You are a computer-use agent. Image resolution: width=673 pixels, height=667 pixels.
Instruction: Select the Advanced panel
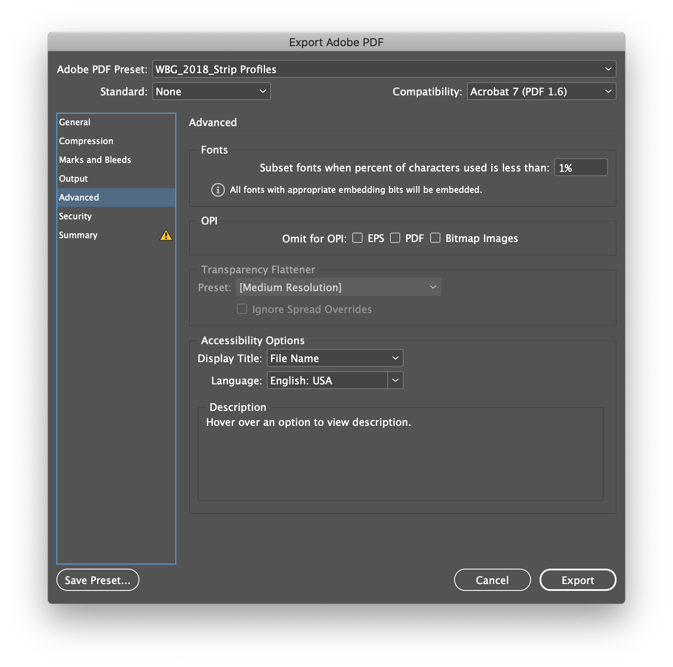[116, 198]
